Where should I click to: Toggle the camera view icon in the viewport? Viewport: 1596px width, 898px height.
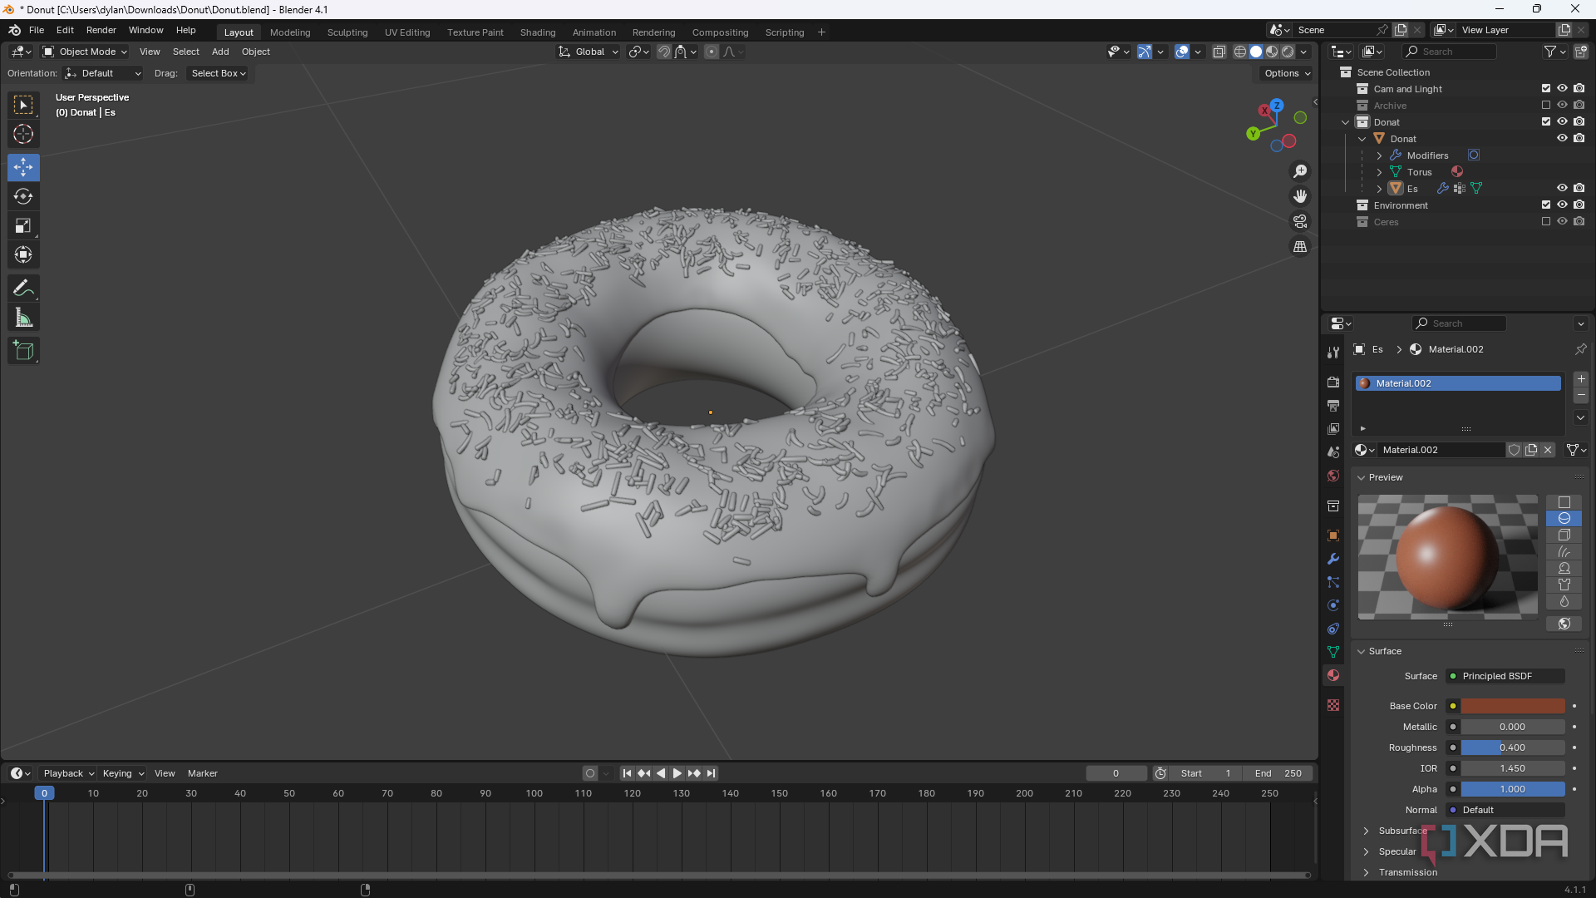click(1300, 221)
